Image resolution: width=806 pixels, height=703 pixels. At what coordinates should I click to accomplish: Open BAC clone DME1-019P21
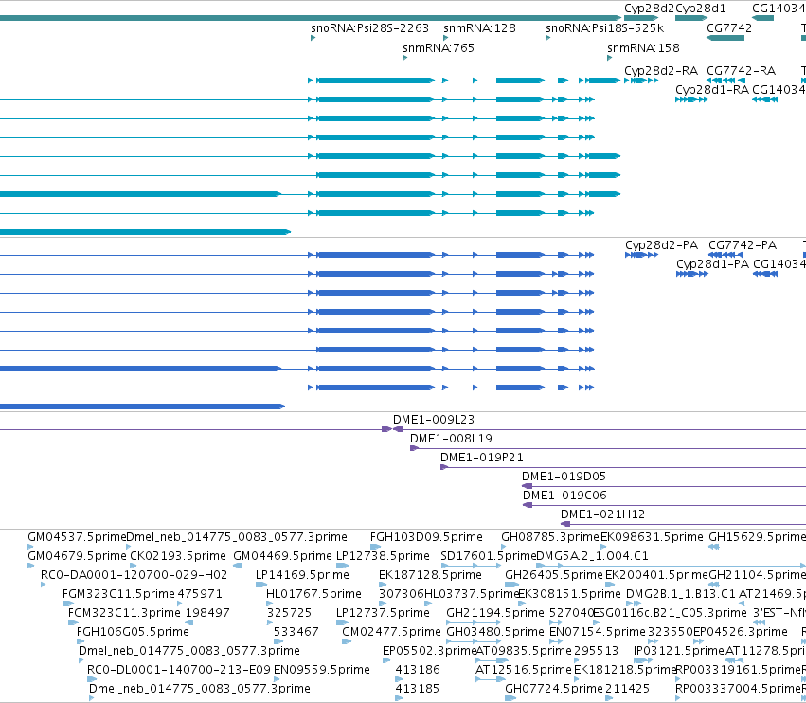click(x=482, y=458)
